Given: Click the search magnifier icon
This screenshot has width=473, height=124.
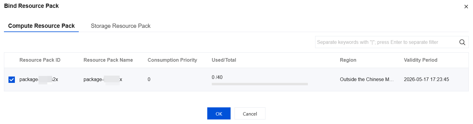Looking at the screenshot, I should click(x=462, y=42).
